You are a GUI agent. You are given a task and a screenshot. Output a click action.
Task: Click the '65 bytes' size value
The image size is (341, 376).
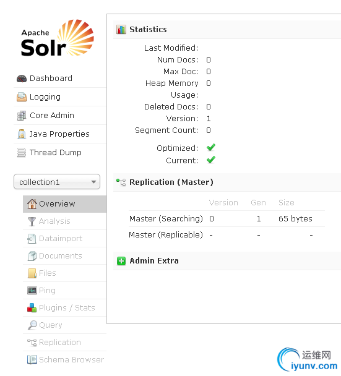(x=295, y=219)
